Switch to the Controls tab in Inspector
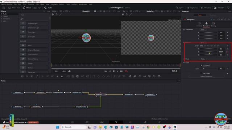The height and width of the screenshot is (130, 232). pos(199,24)
